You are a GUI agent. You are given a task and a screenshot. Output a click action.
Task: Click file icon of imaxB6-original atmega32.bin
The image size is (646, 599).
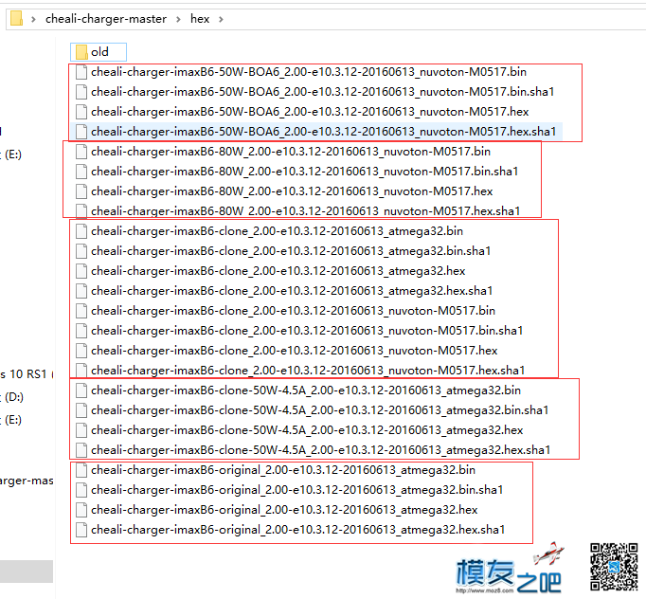[x=81, y=470]
